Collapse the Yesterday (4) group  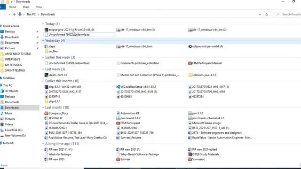[43, 40]
